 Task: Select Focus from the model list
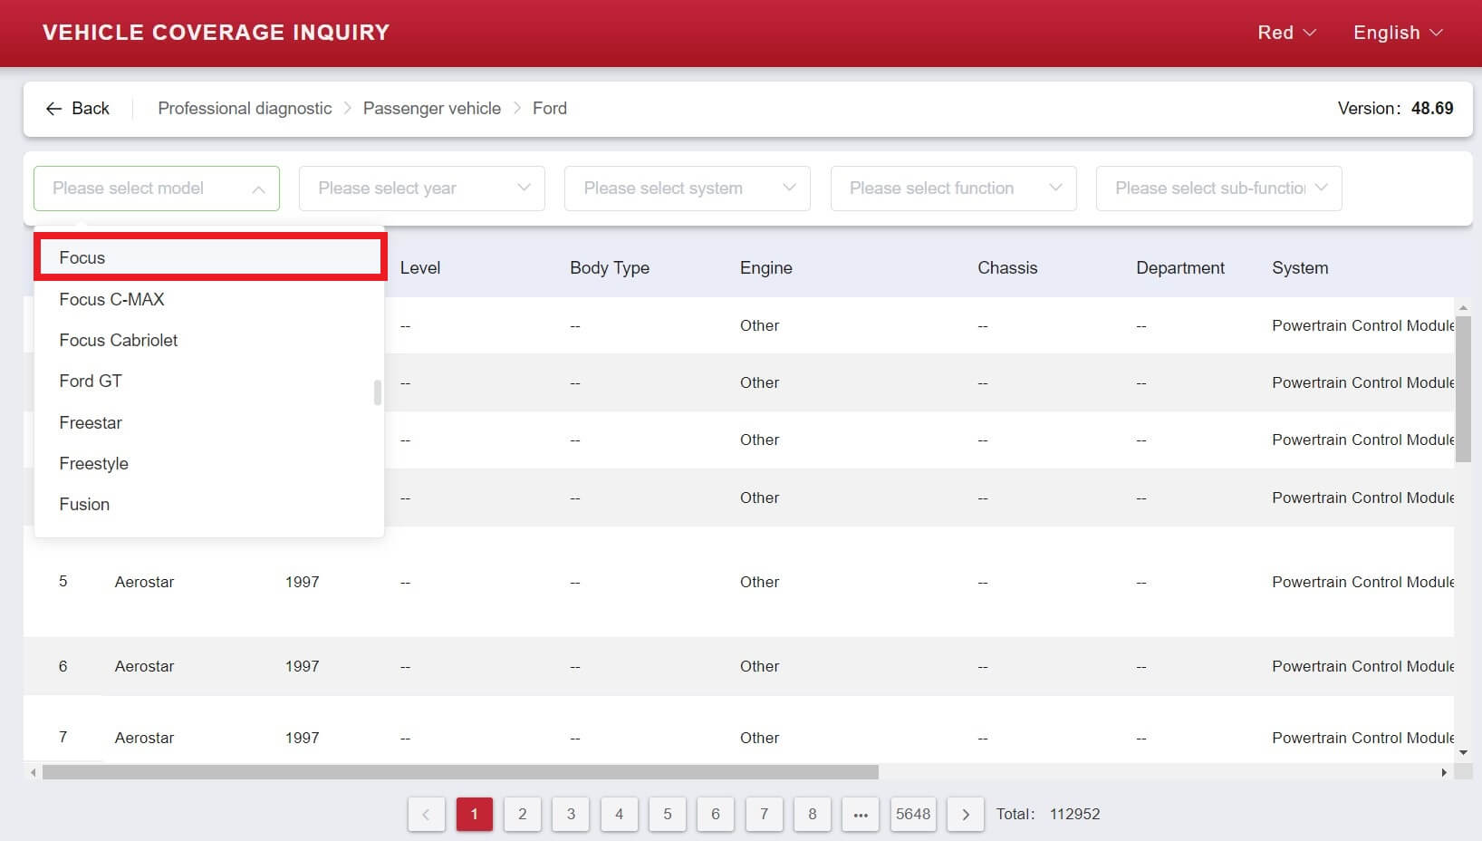82,258
